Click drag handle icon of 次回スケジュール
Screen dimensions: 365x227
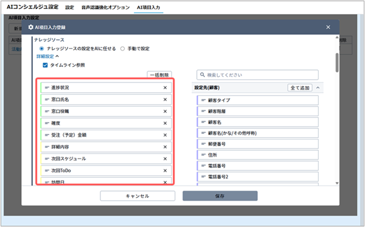(x=47, y=159)
